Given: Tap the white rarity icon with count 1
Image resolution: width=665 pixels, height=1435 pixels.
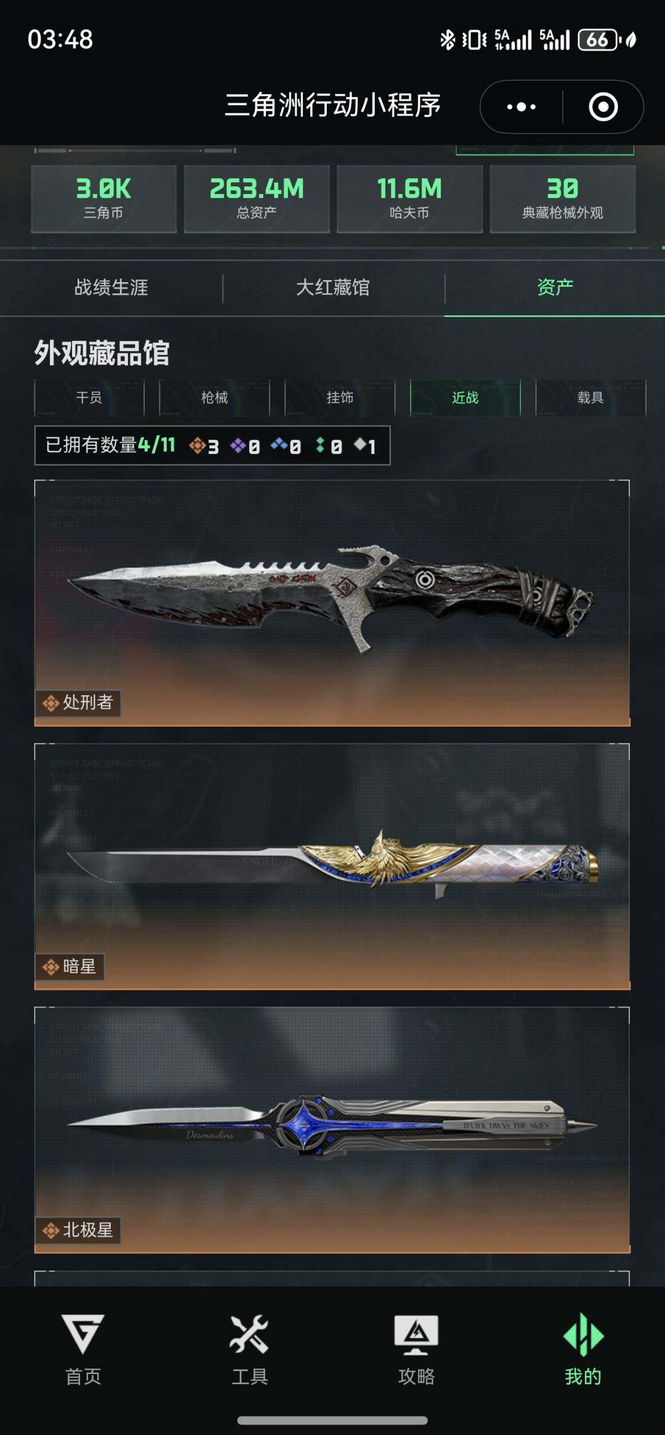Looking at the screenshot, I should [360, 444].
